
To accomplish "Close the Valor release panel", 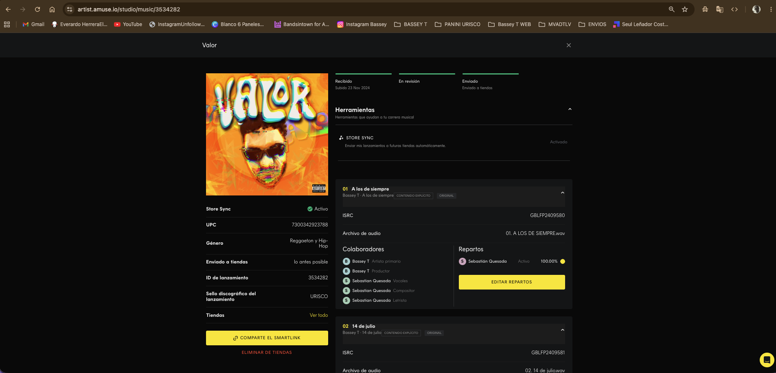I will [x=569, y=45].
